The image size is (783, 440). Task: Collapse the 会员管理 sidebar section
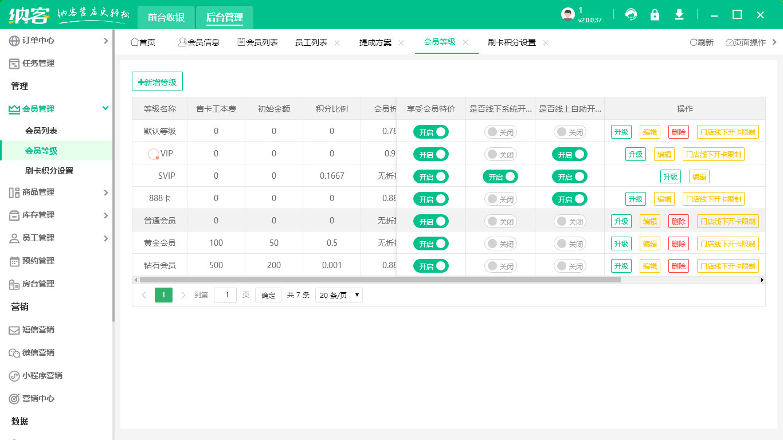coord(105,108)
